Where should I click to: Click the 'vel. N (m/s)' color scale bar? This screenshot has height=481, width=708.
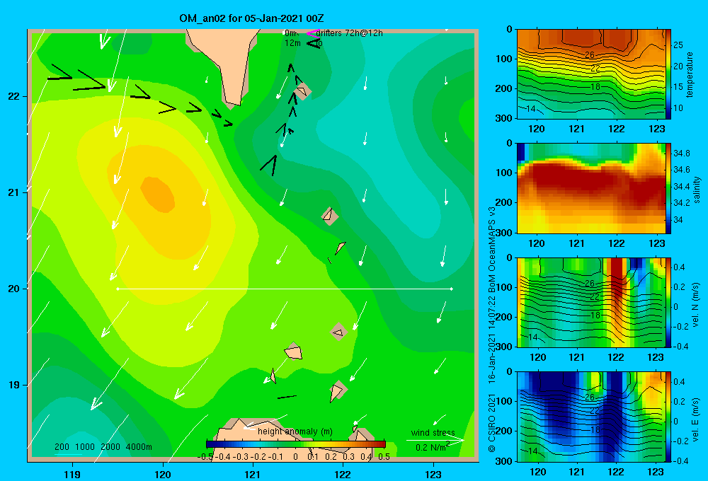point(668,302)
